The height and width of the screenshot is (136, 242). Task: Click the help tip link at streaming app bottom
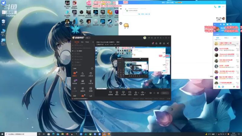click(x=80, y=99)
